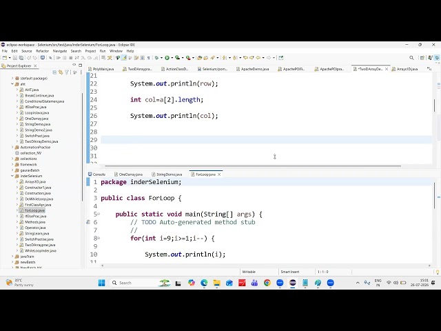The image size is (441, 331).
Task: Show hidden editor tabs overflow list
Action: (429, 69)
